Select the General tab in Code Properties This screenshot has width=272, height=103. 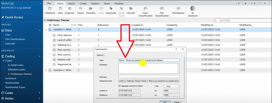pyautogui.click(x=100, y=55)
